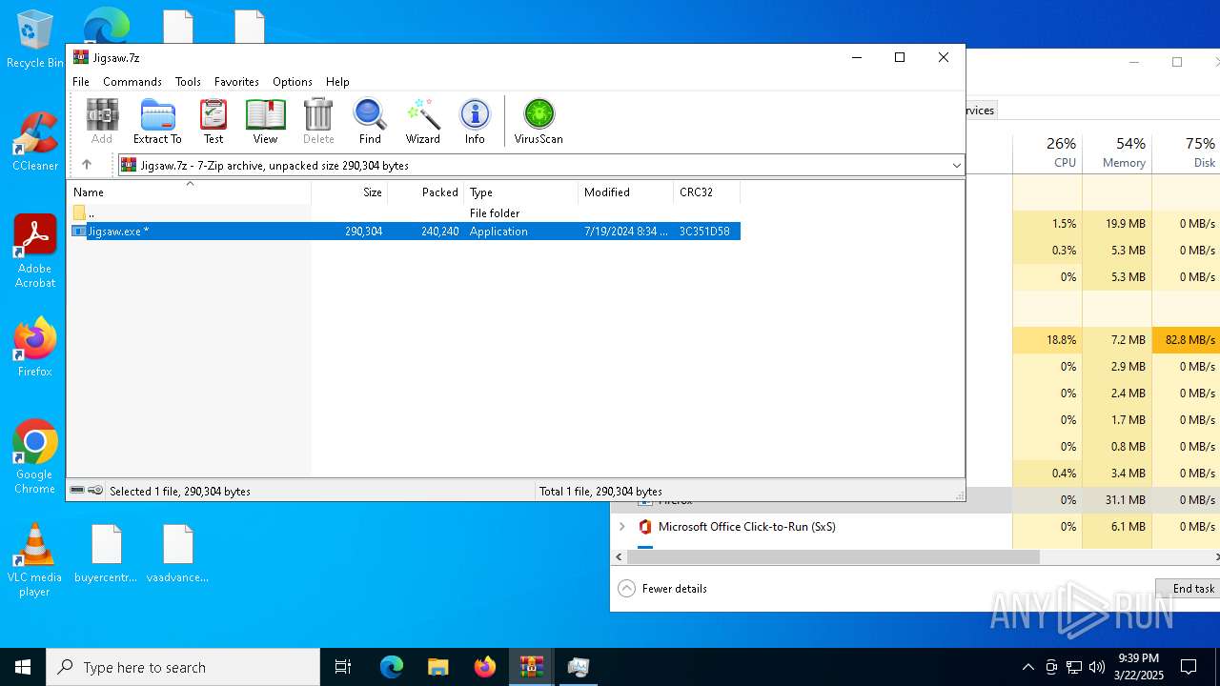Click Fewer details in Task Manager
Screen dimensions: 1220x686
pyautogui.click(x=663, y=589)
